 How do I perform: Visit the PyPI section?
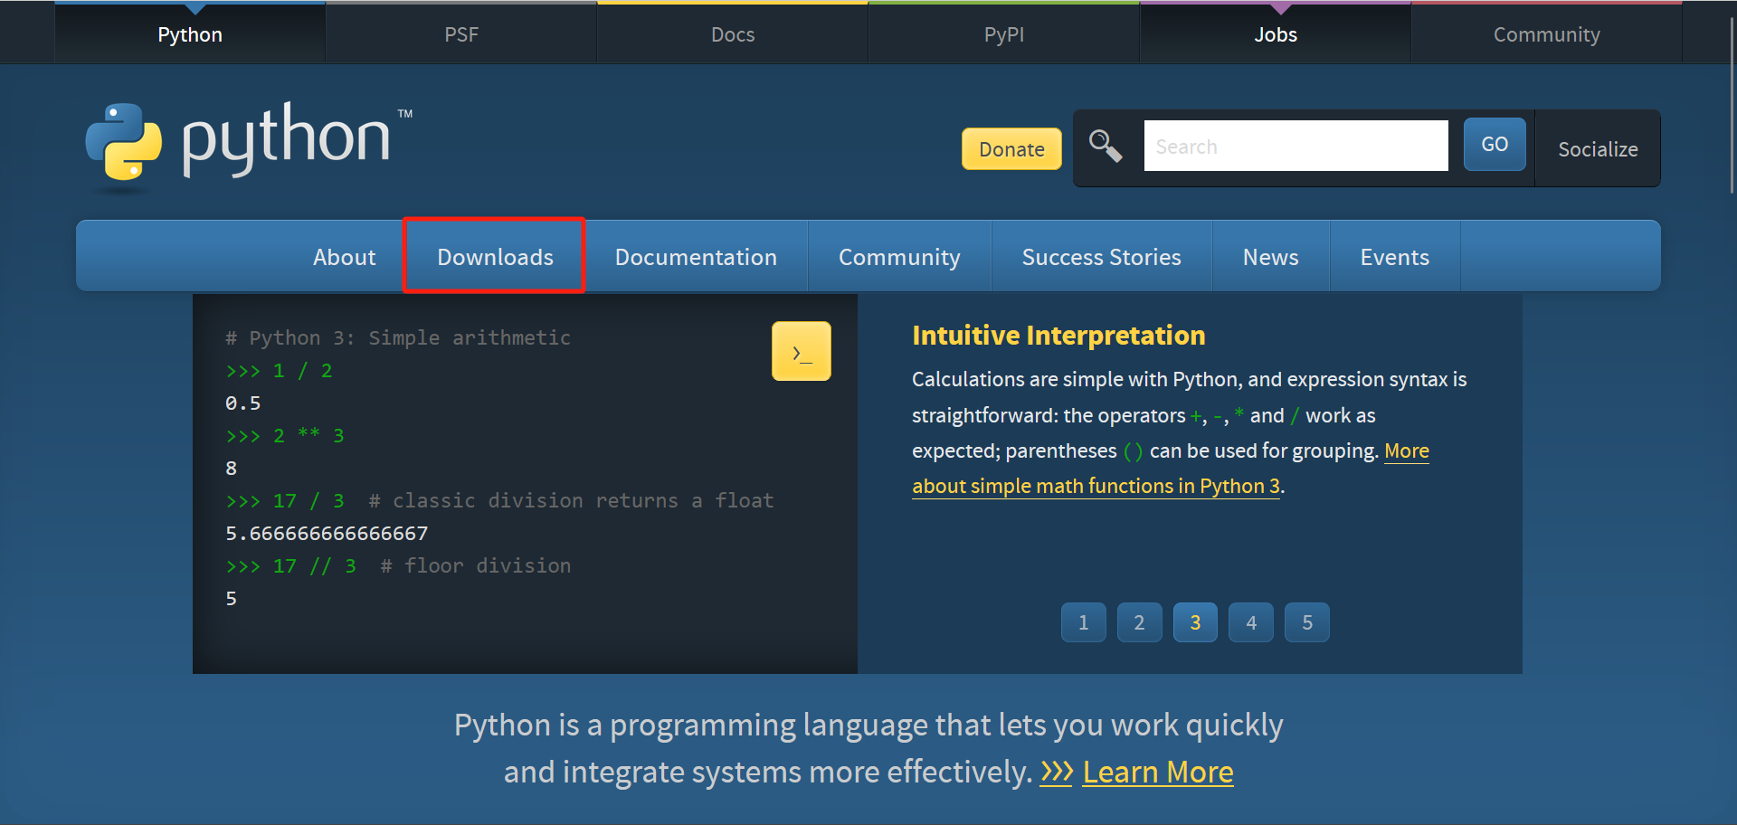pos(1004,34)
